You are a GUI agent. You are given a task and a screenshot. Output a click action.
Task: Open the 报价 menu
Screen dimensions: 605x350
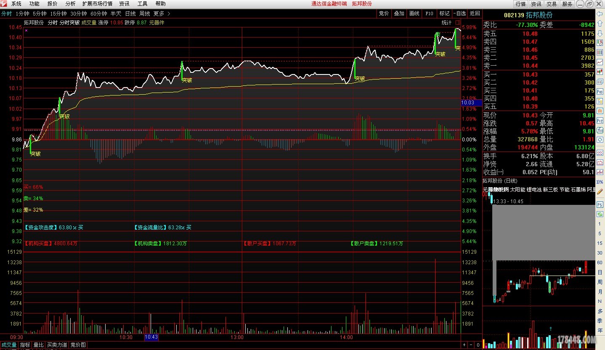pyautogui.click(x=53, y=3)
